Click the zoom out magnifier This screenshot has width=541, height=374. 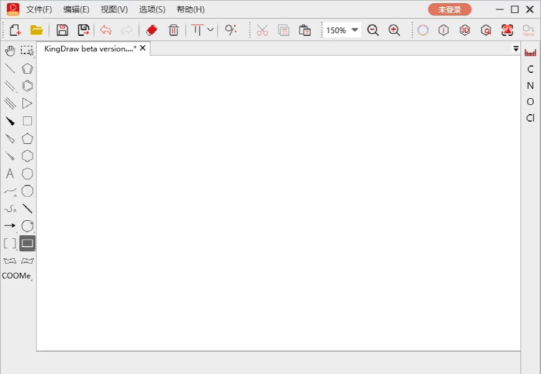373,31
